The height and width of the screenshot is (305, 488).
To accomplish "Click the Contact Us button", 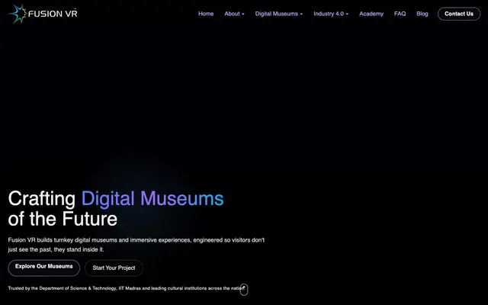I will 459,14.
